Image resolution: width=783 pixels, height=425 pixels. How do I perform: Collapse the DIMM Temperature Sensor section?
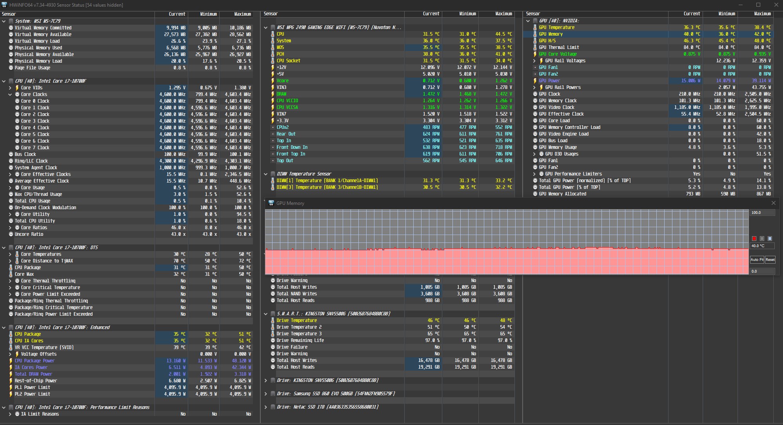266,174
